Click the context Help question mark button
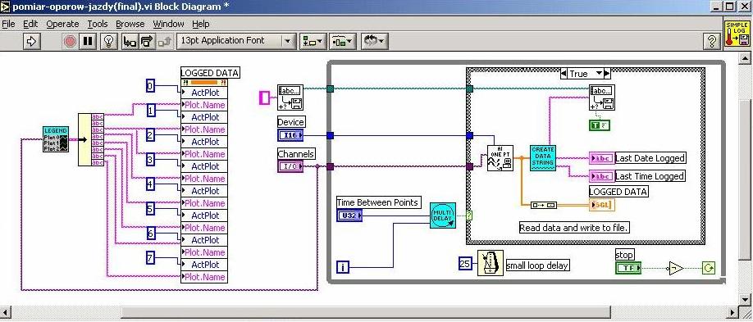This screenshot has width=753, height=322. coord(711,41)
